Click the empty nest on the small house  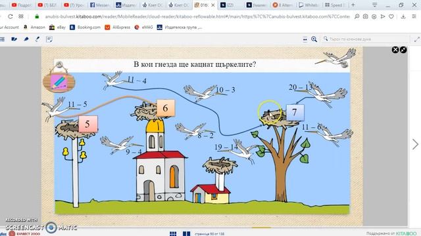coord(220,165)
